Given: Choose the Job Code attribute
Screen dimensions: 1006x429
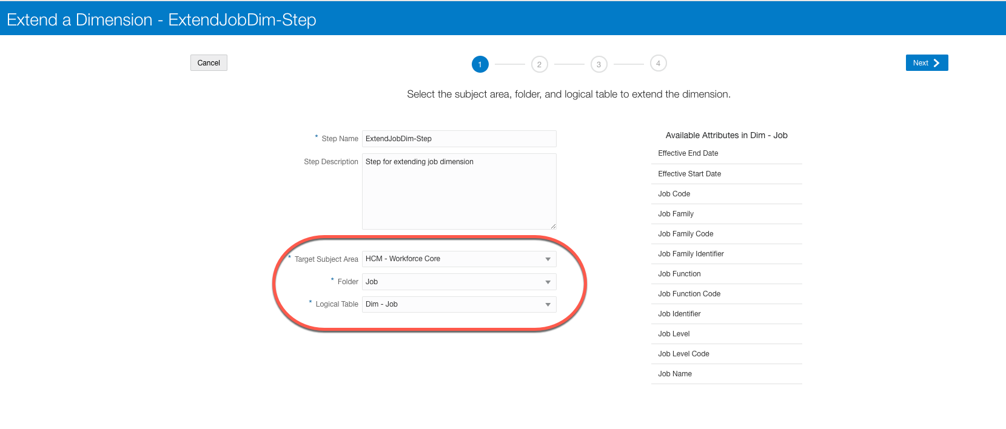Looking at the screenshot, I should point(674,194).
